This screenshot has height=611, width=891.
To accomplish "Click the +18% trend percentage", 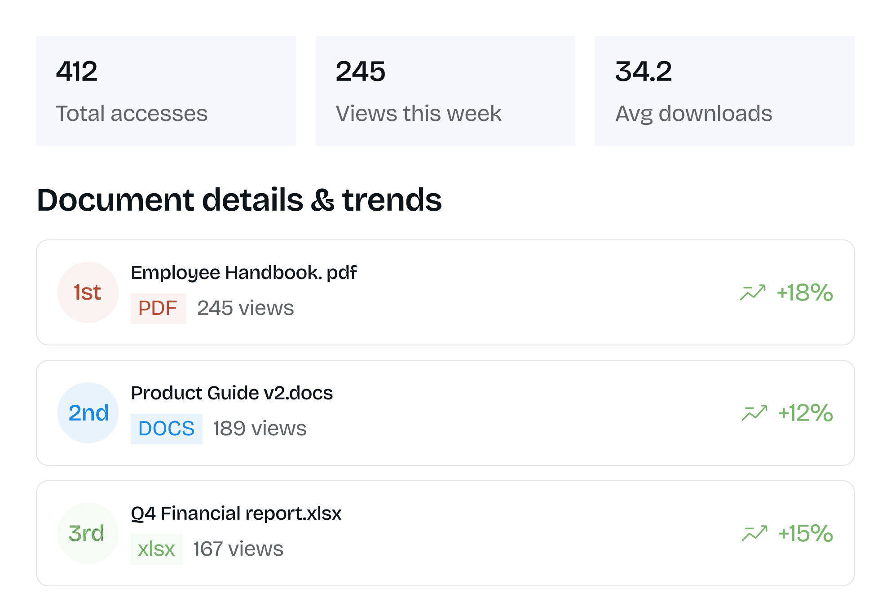I will tap(805, 292).
